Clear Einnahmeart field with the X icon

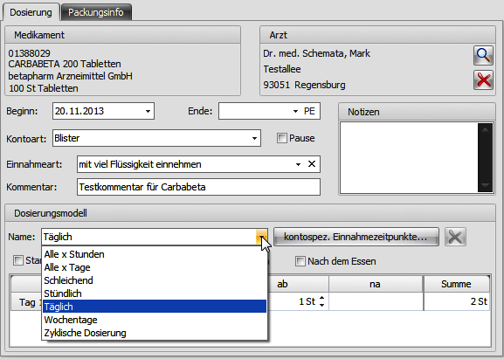click(x=312, y=164)
